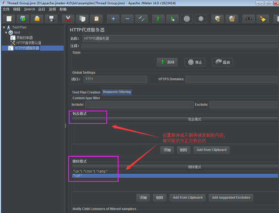Screen dimensions: 279x213
Task: Save the test plan with floppy icon
Action: coord(51,19)
